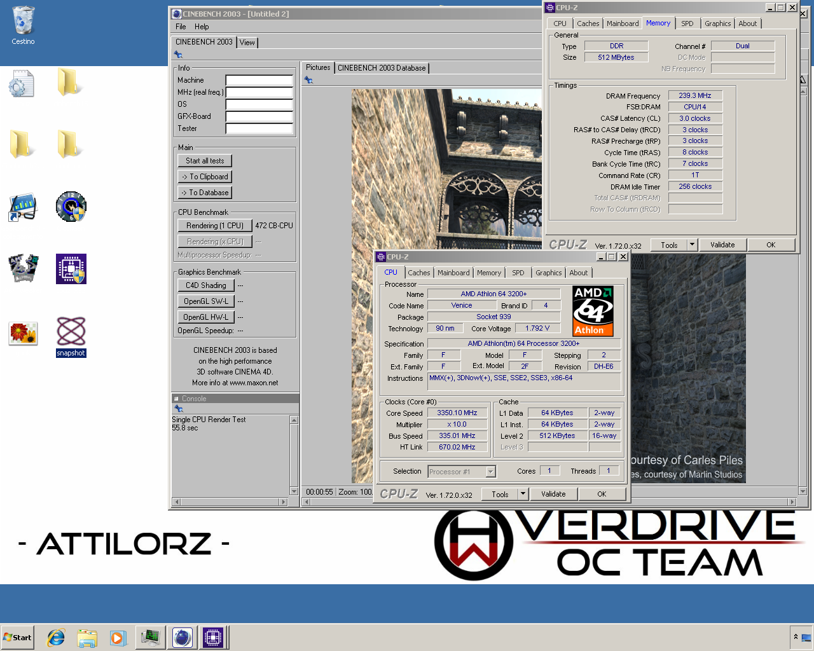The image size is (814, 651).
Task: Run Rendering (1 CPU) benchmark
Action: click(215, 226)
